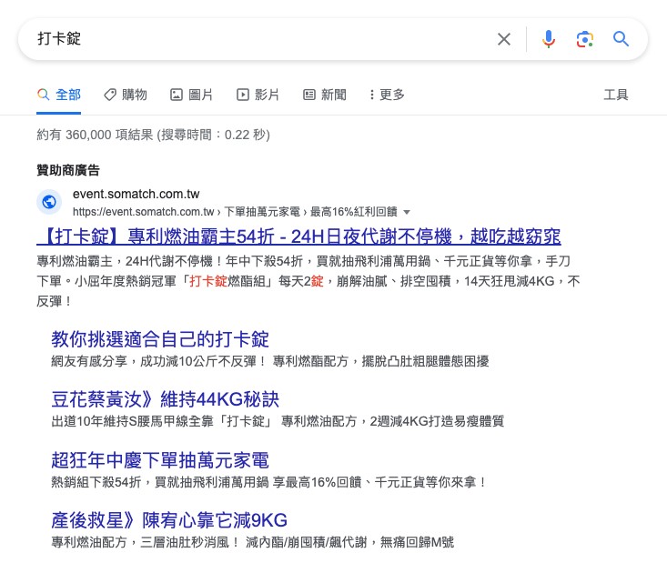
Task: Open Google Lens image search icon
Action: click(x=584, y=39)
